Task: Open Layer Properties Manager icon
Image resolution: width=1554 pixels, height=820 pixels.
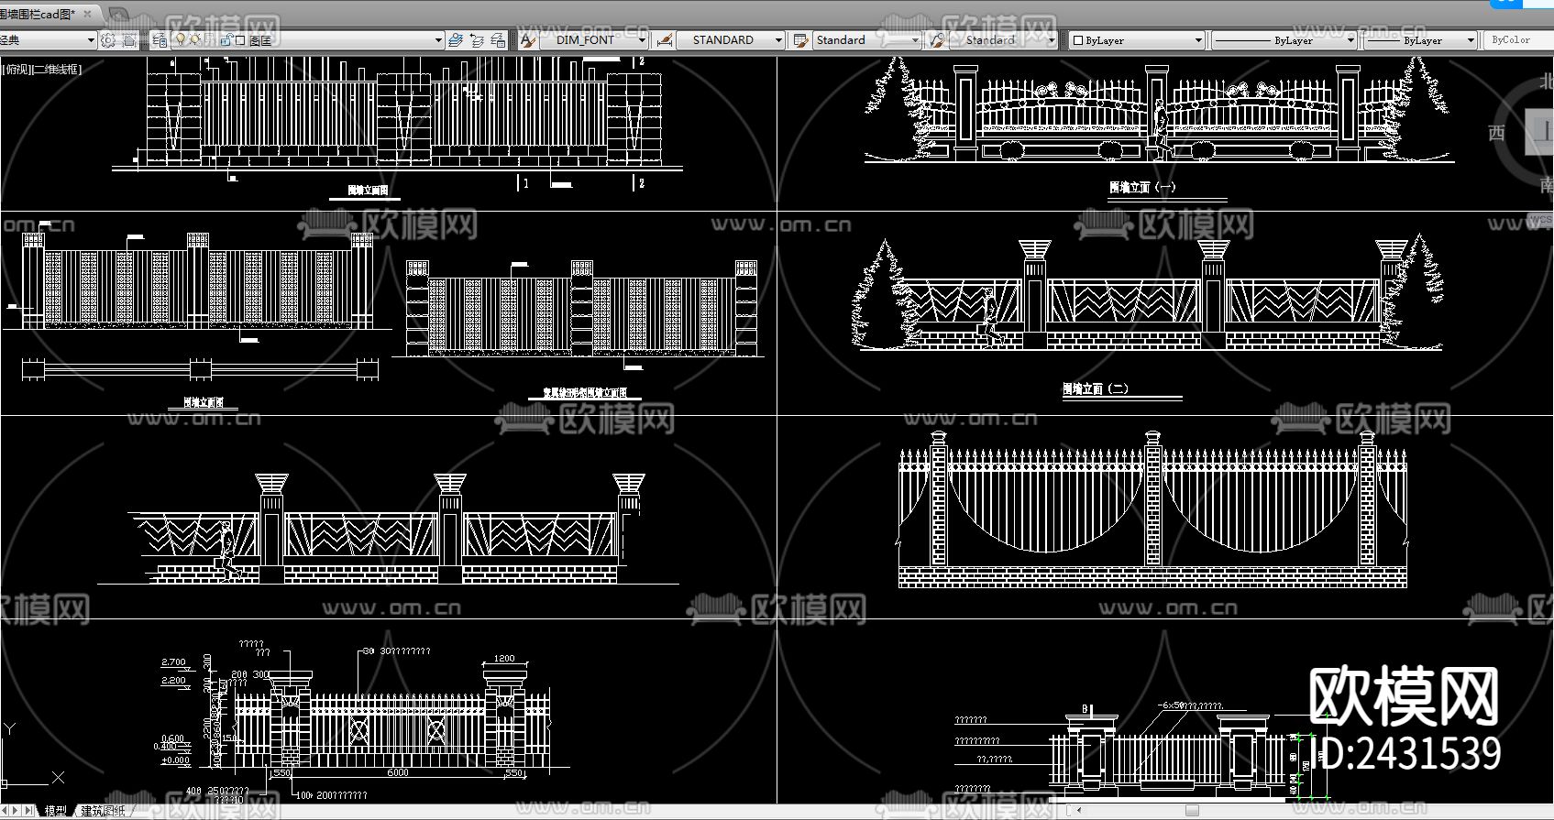Action: (160, 40)
